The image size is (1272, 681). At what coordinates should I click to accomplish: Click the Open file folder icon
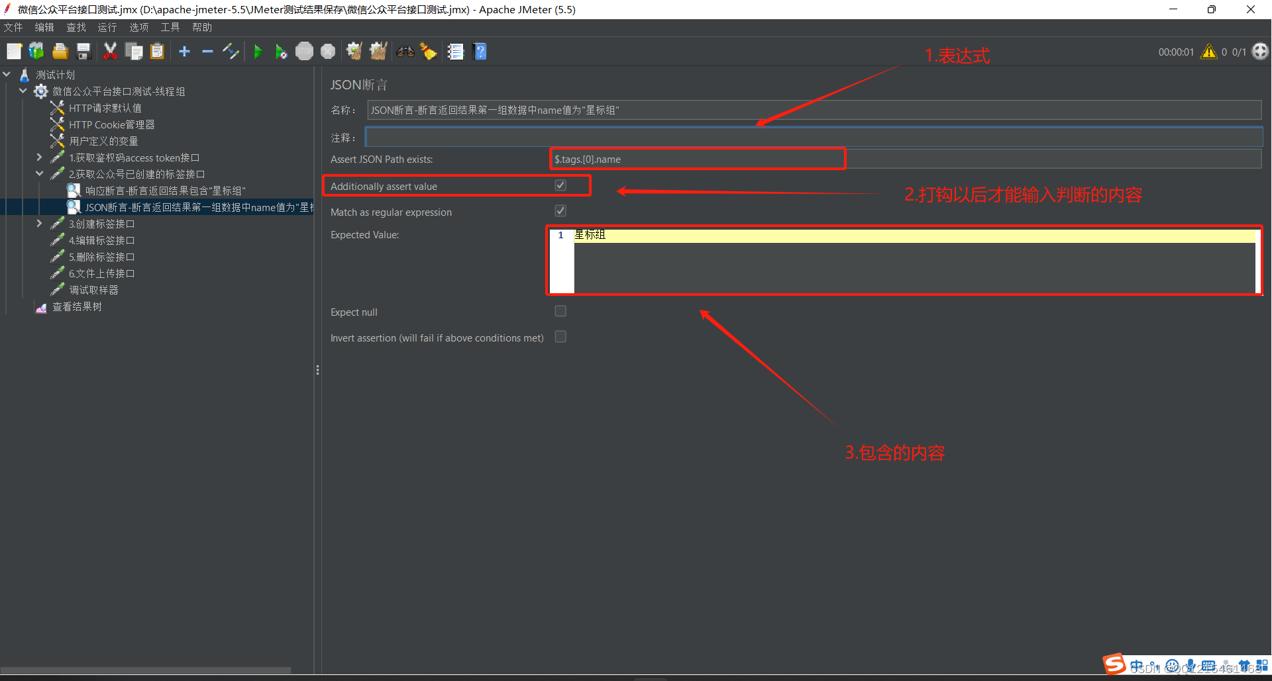[x=60, y=52]
